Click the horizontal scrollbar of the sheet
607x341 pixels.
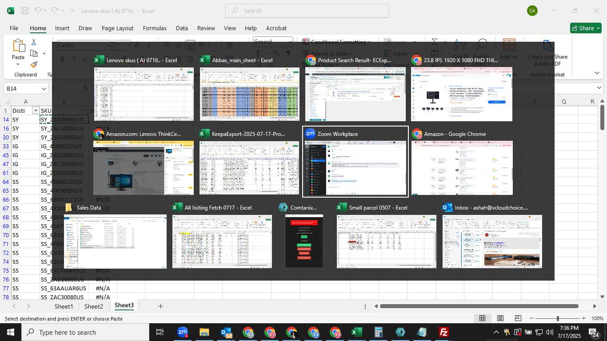[479, 306]
